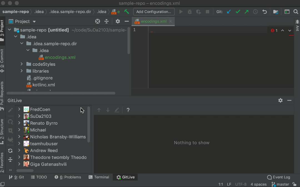This screenshot has width=300, height=187.
Task: Expand SuDa2103 in GitLive list
Action: 19,116
